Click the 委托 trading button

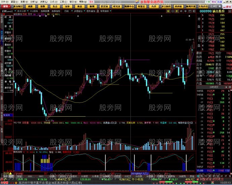tap(91, 2)
